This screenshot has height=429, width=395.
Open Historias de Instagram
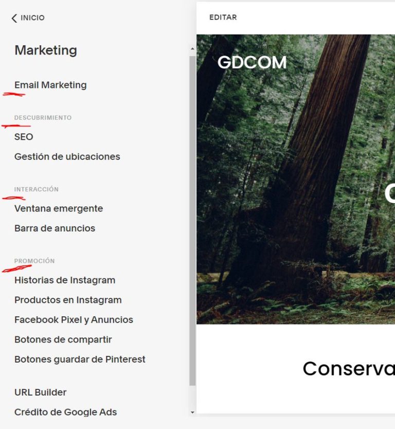point(65,280)
